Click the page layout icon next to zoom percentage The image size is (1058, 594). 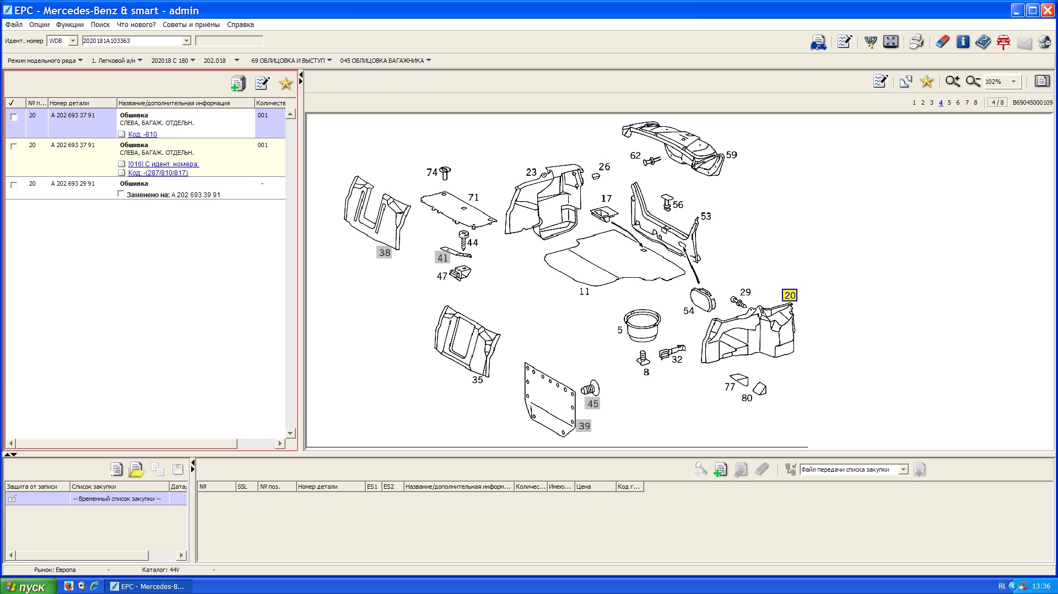[x=1041, y=82]
